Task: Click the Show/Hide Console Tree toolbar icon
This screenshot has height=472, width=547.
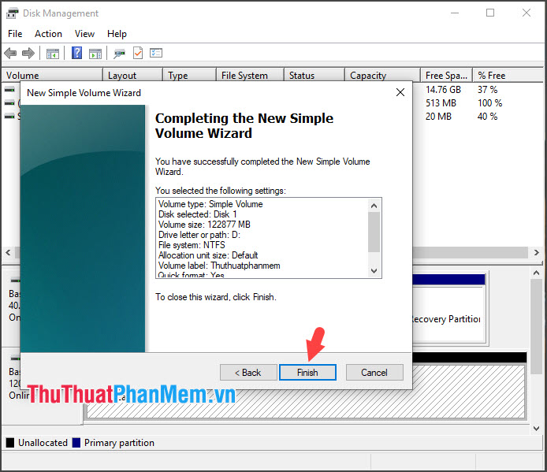Action: (x=53, y=54)
